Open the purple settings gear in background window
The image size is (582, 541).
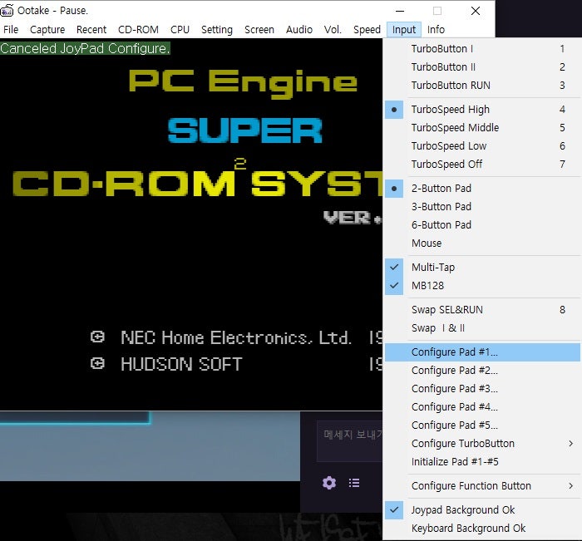(x=329, y=483)
